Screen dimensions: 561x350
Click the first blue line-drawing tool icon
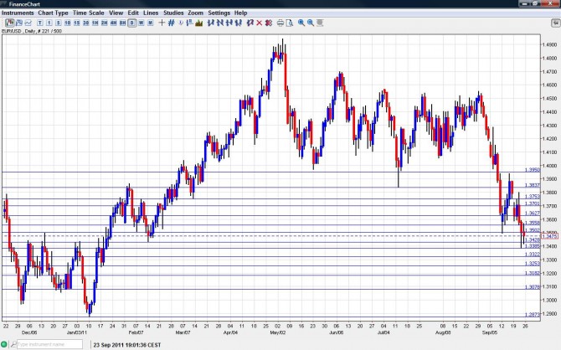point(211,23)
